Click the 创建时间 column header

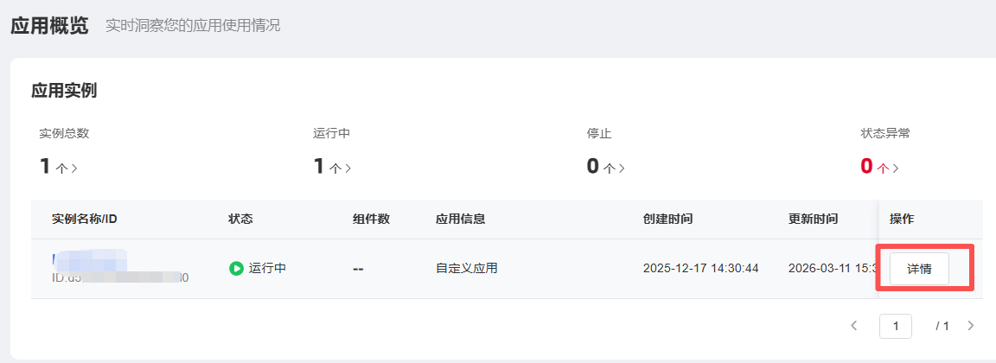point(667,219)
